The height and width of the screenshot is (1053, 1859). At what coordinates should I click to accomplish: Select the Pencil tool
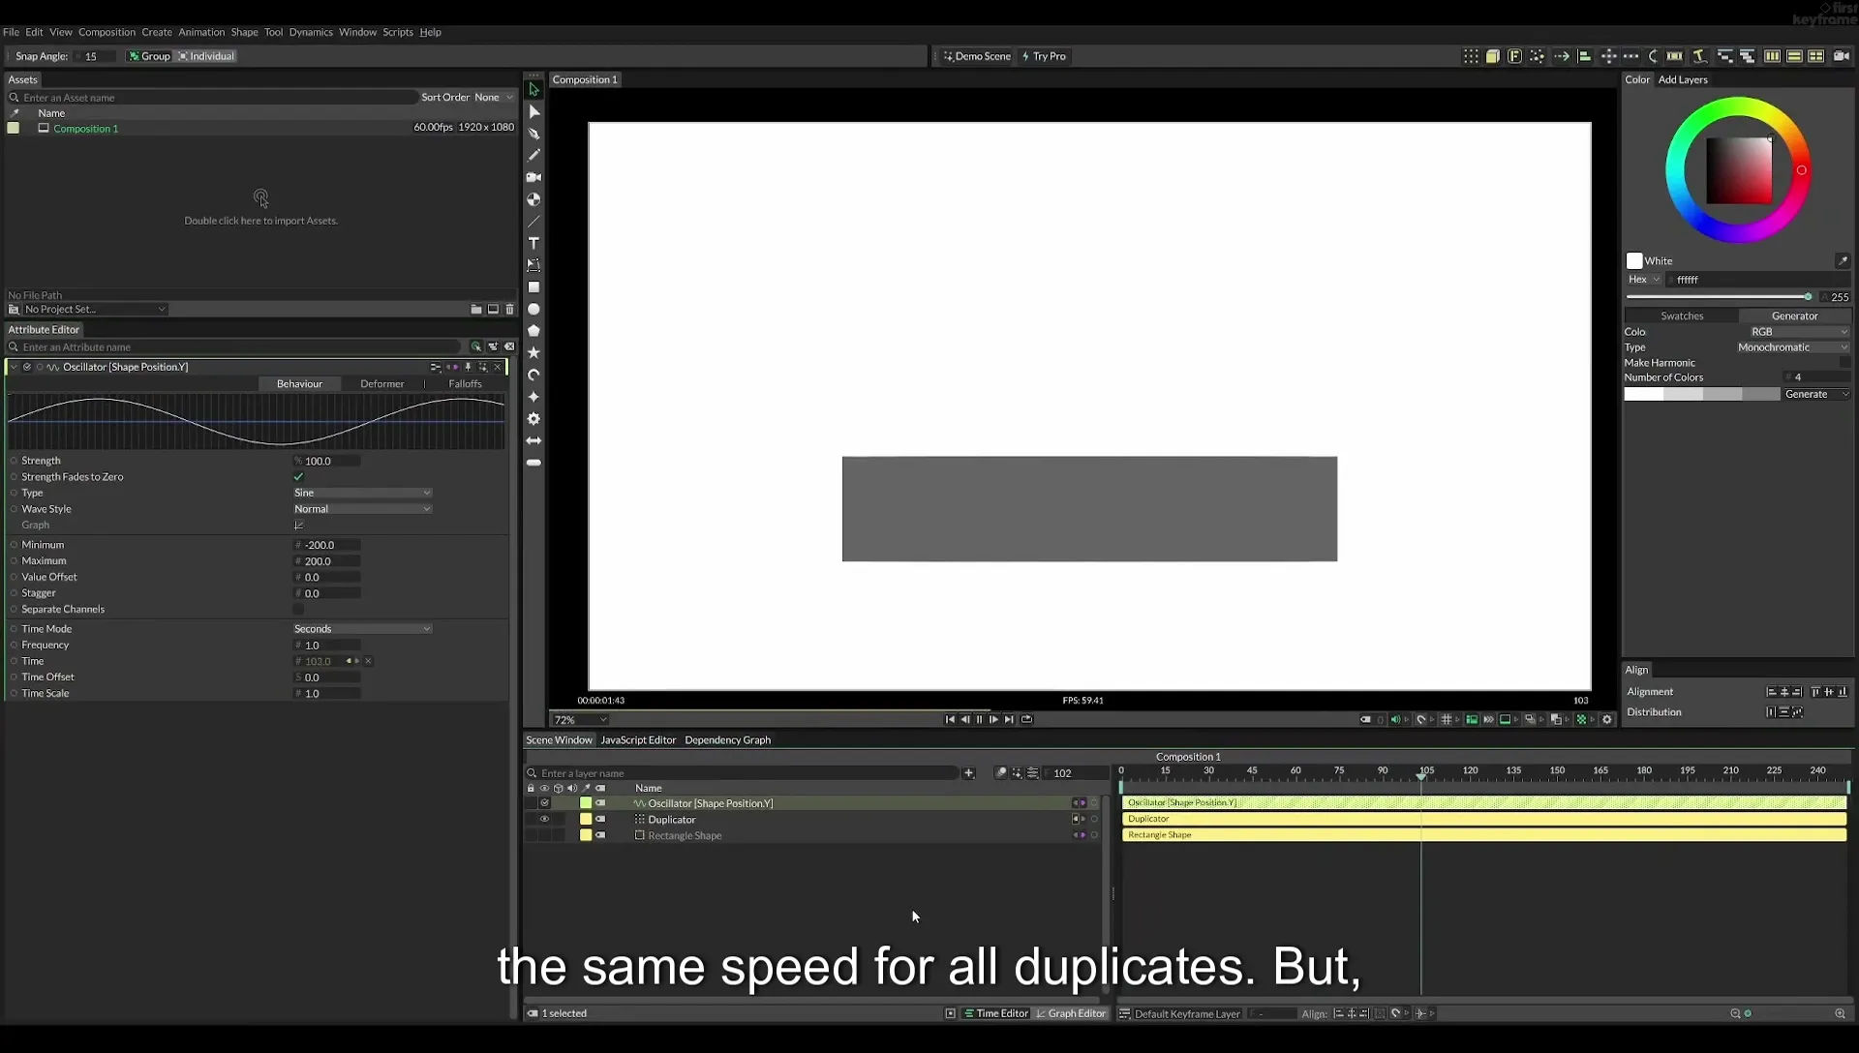tap(533, 155)
